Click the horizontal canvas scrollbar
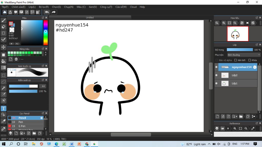Image resolution: width=262 pixels, height=147 pixels. click(131, 134)
